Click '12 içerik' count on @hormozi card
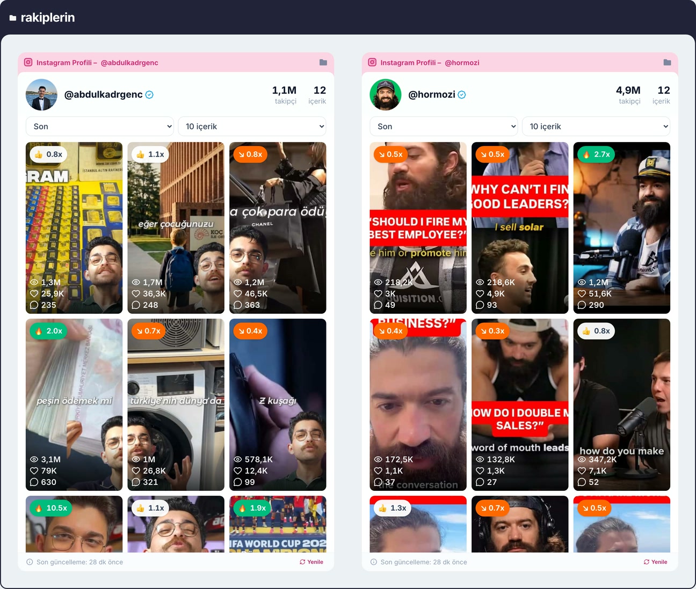This screenshot has height=589, width=696. [x=662, y=95]
